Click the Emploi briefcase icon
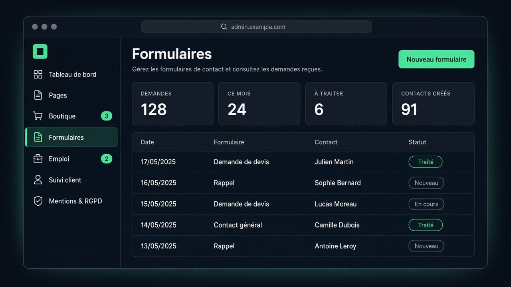Image resolution: width=511 pixels, height=287 pixels. click(x=38, y=159)
